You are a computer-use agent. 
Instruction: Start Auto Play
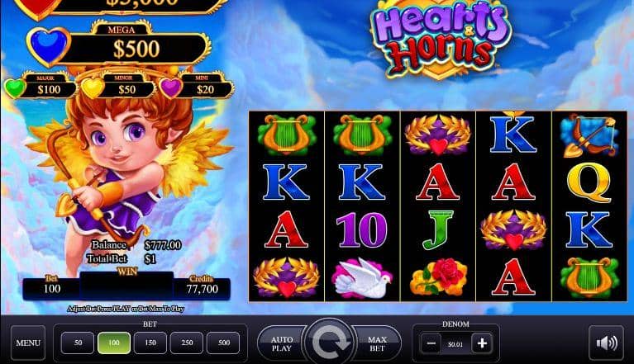[282, 343]
